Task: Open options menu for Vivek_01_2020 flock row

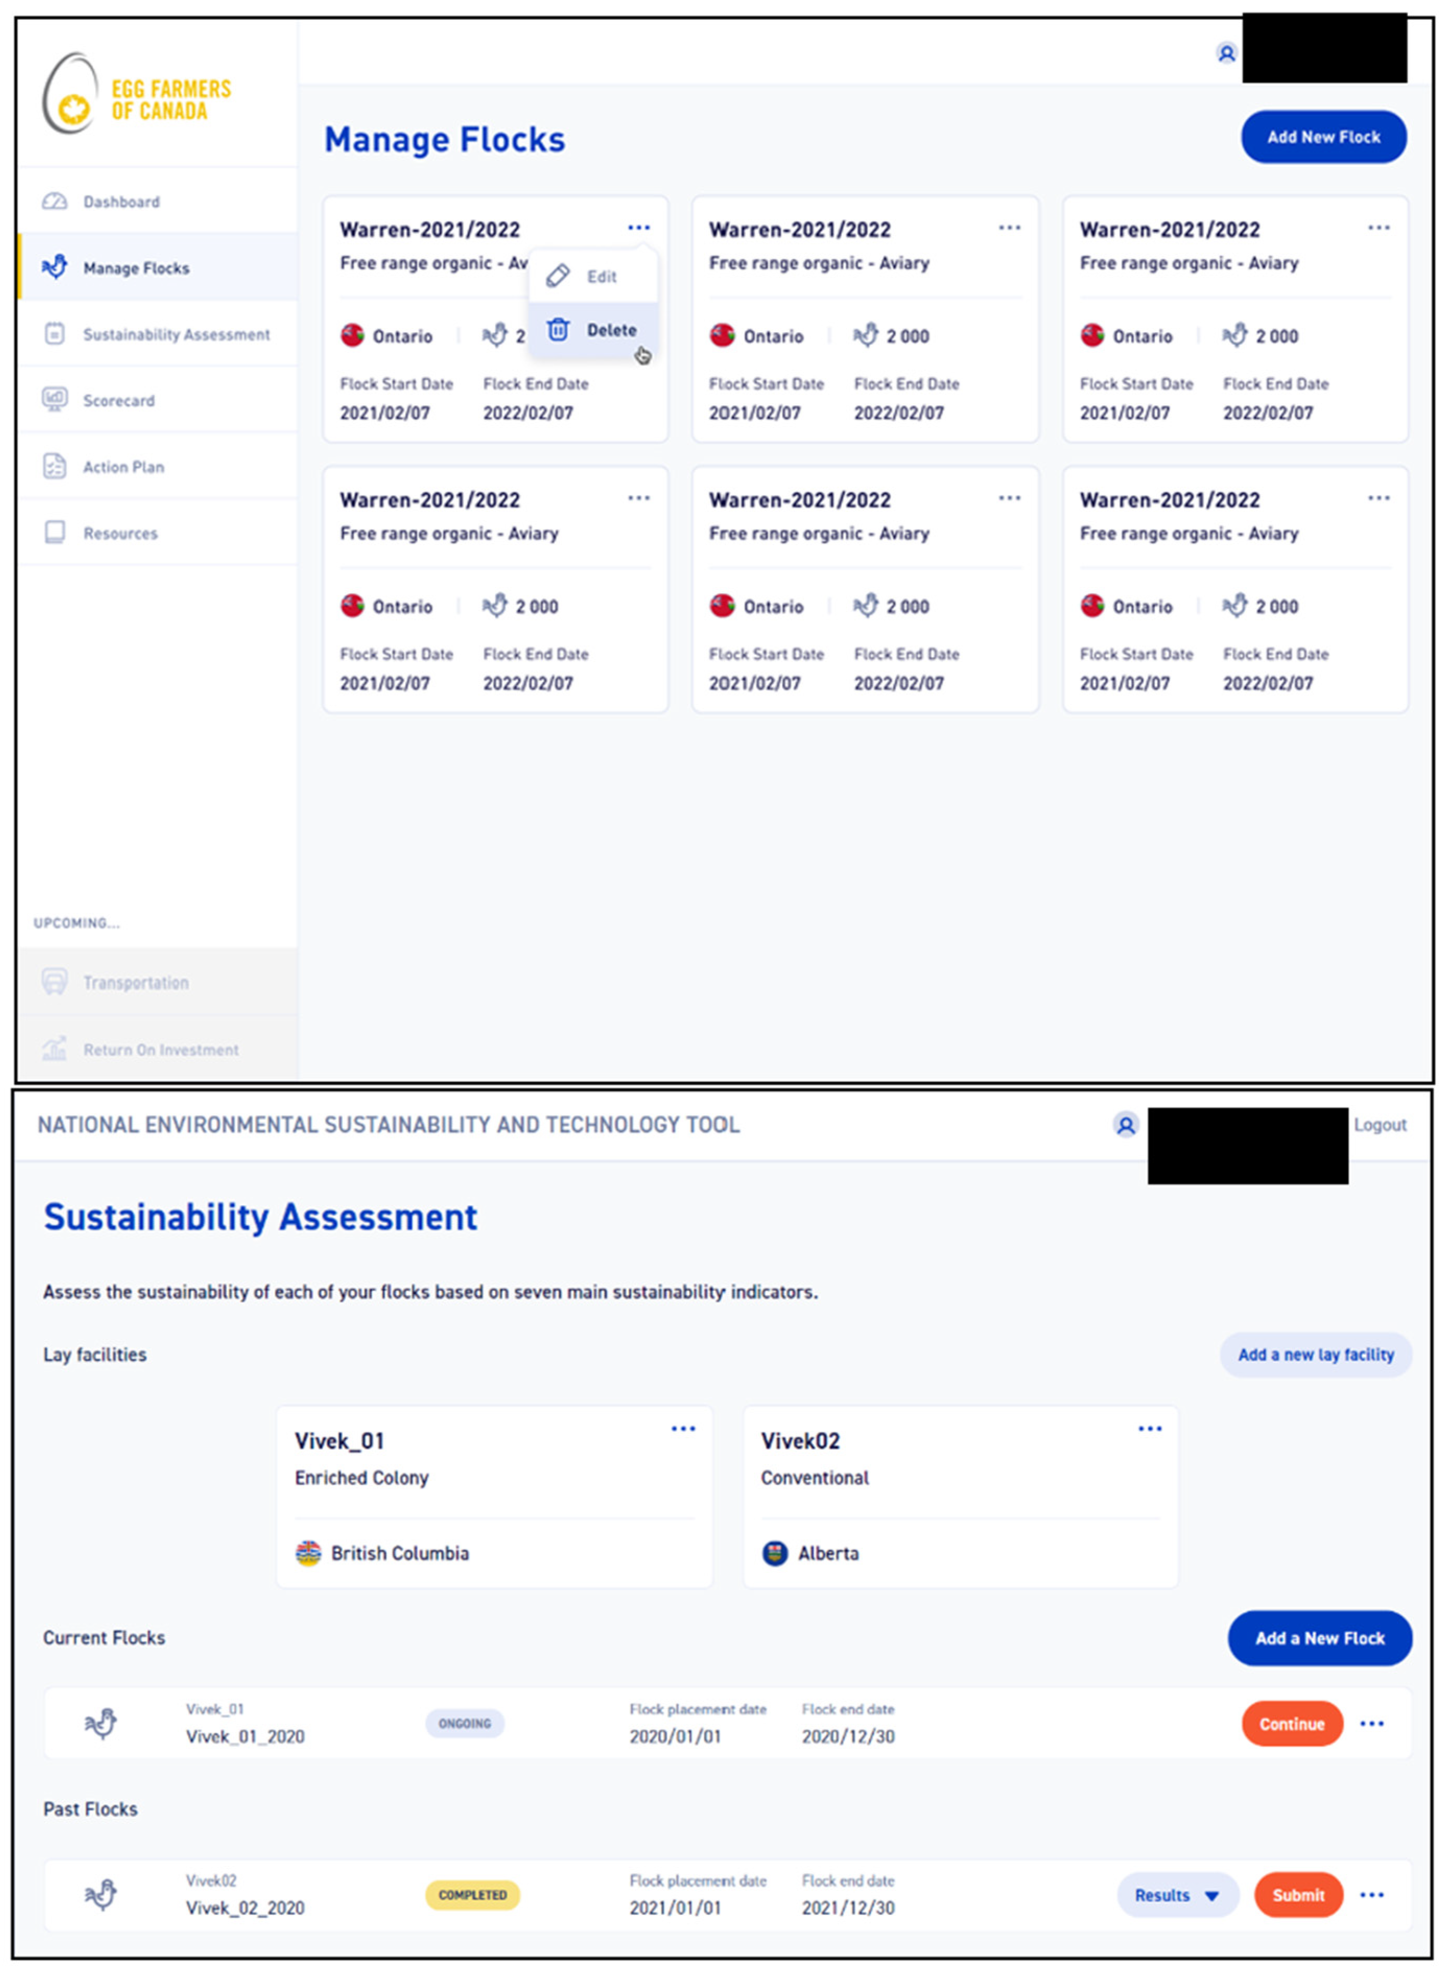Action: [x=1371, y=1724]
